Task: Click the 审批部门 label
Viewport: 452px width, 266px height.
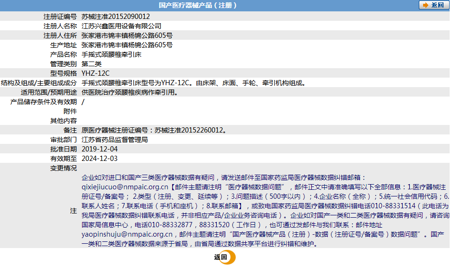Action: pos(64,140)
